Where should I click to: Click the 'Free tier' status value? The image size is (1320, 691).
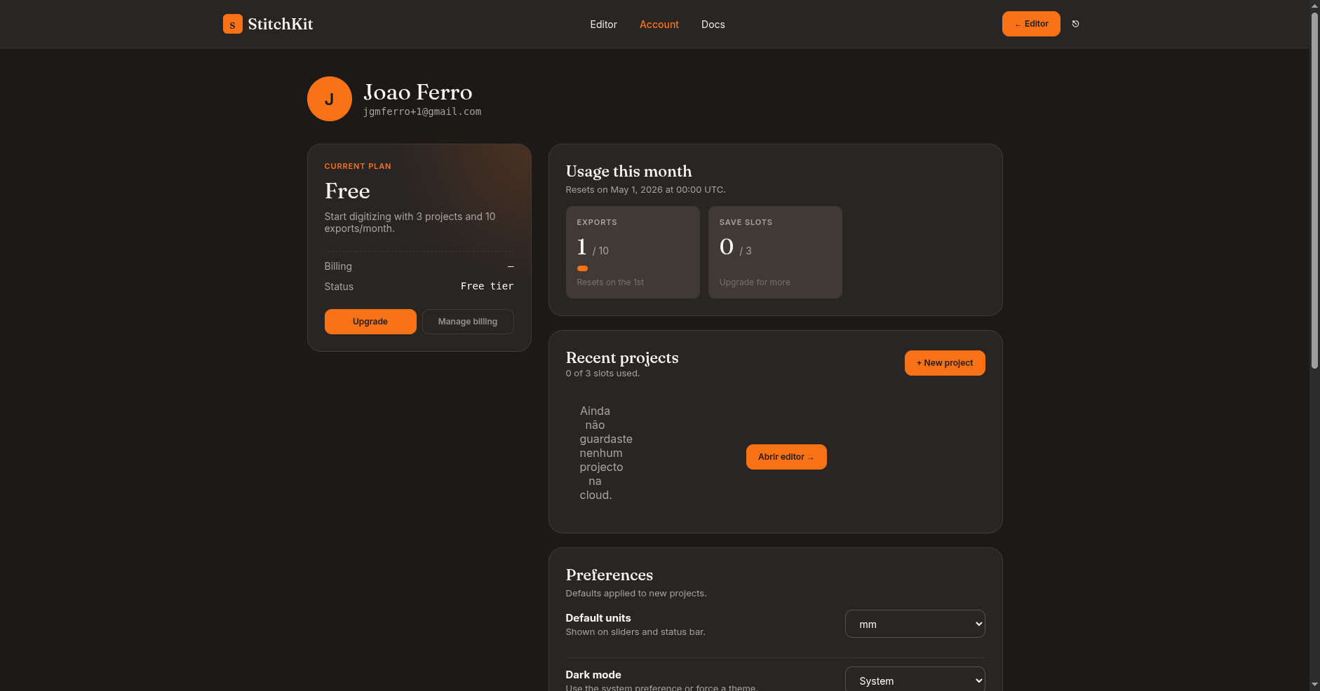[487, 286]
